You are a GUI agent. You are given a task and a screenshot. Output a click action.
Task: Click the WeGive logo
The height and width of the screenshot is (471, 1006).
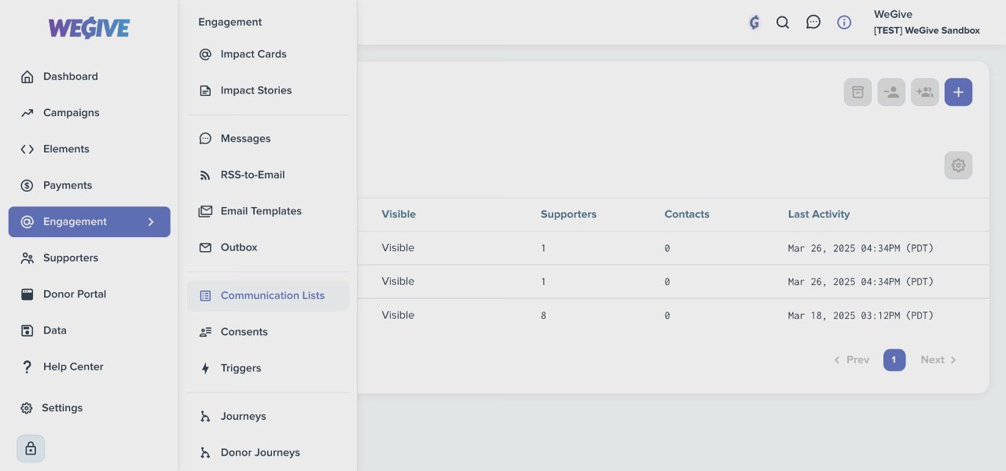89,28
